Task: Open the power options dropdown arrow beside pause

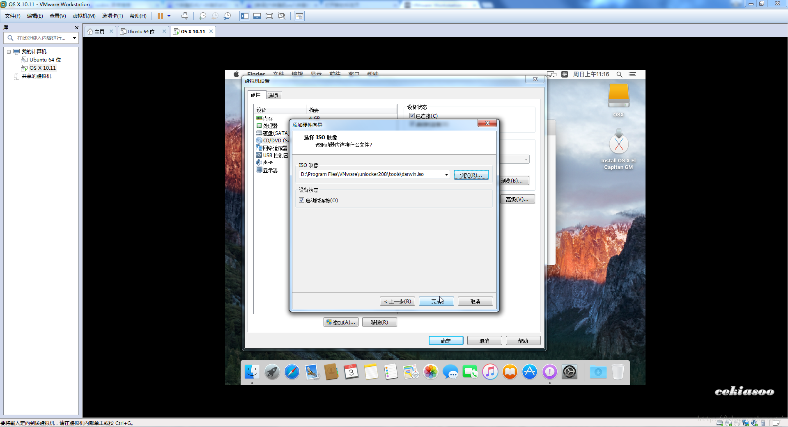Action: [169, 16]
